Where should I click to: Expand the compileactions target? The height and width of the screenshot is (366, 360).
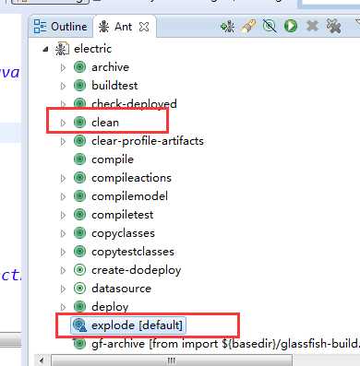pos(63,178)
